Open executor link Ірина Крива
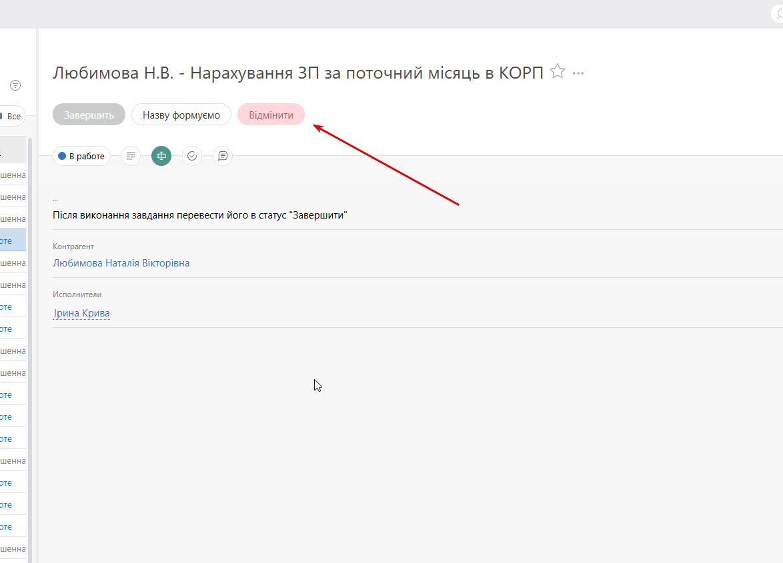The image size is (783, 563). pyautogui.click(x=82, y=313)
